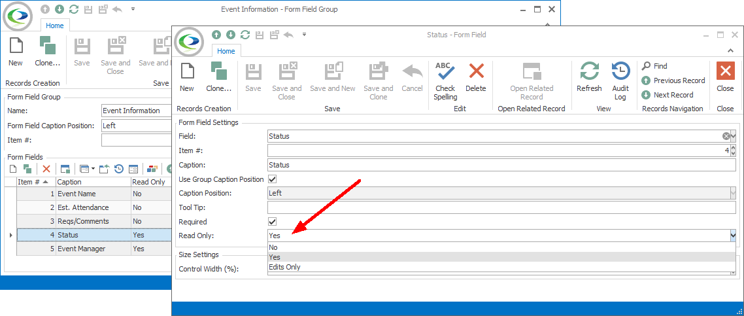Go to Previous Record
Viewport: 744px width, 316px height.
tap(673, 80)
